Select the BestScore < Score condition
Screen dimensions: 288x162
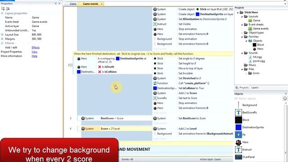(x=112, y=118)
